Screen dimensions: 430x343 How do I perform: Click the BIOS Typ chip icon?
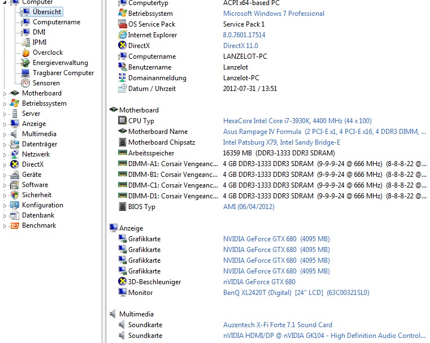[122, 206]
